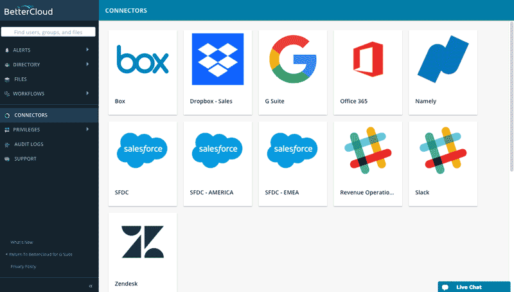Screen dimensions: 514x292
Task: Open the Revenue Operations Slack logo
Action: pos(368,151)
